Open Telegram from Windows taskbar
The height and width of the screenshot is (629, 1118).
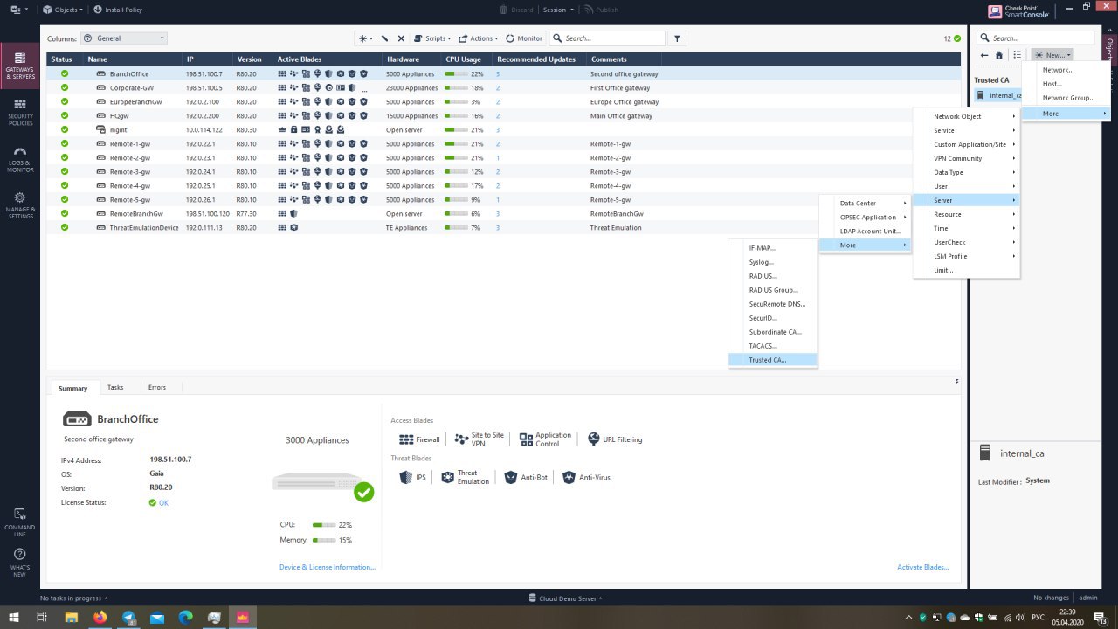click(x=128, y=617)
